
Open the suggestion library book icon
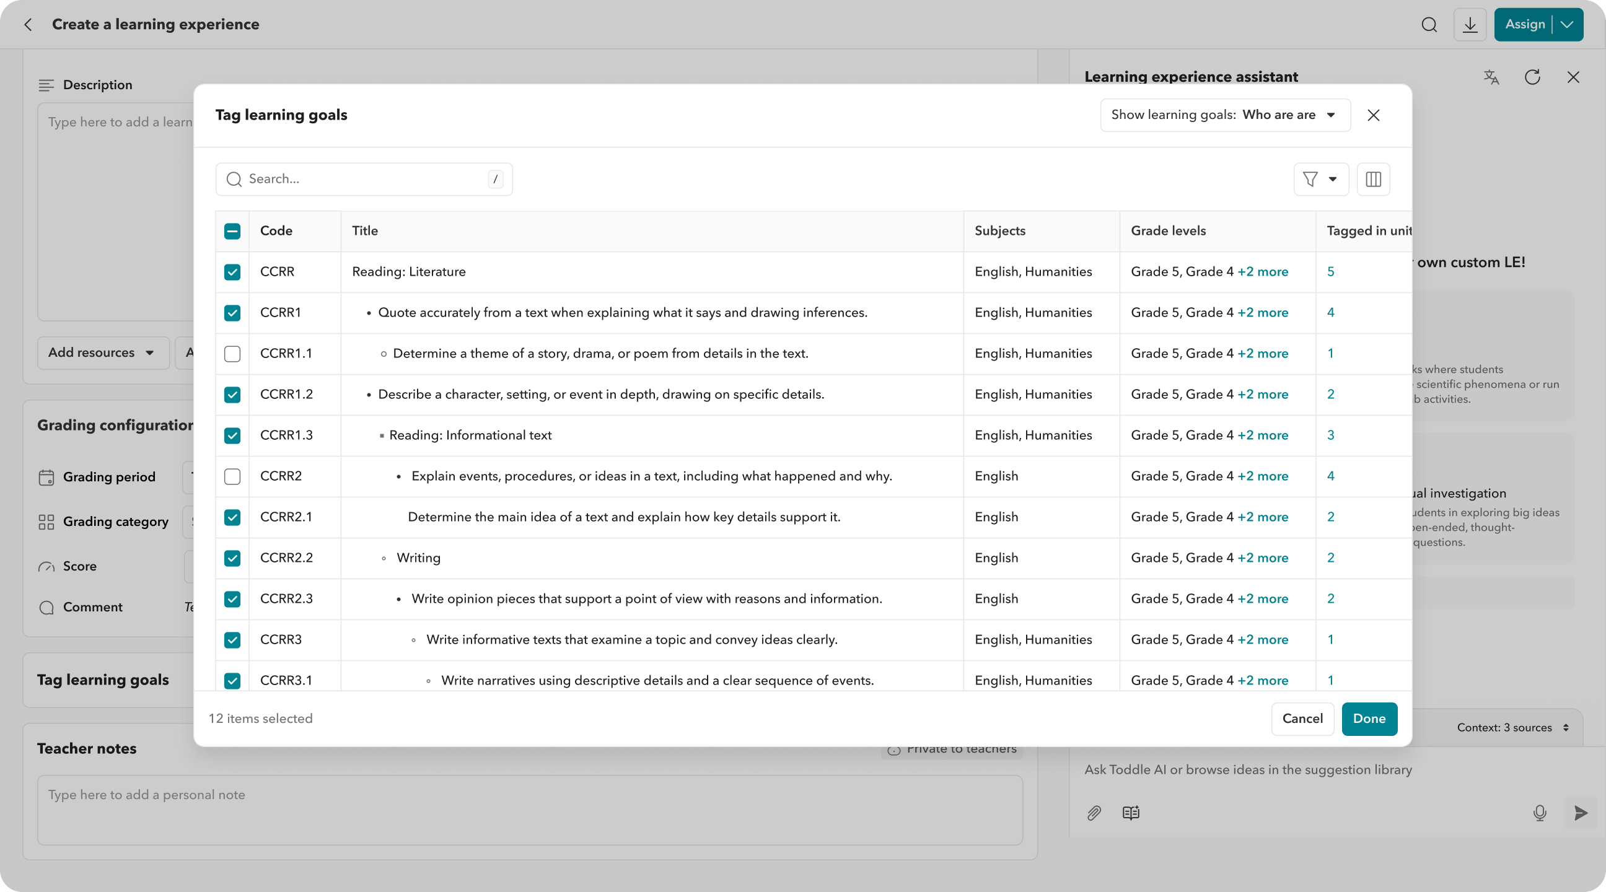[1130, 812]
